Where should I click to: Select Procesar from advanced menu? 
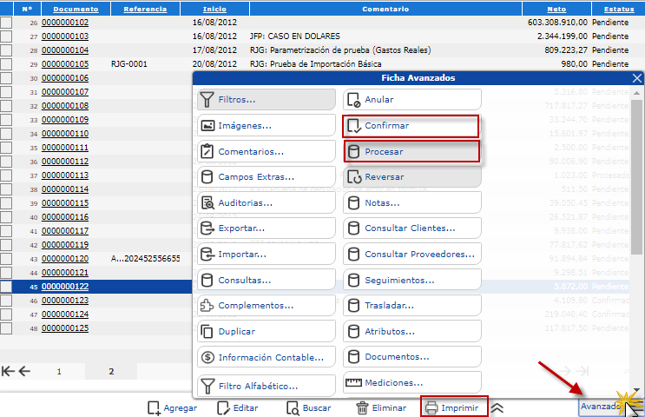411,151
